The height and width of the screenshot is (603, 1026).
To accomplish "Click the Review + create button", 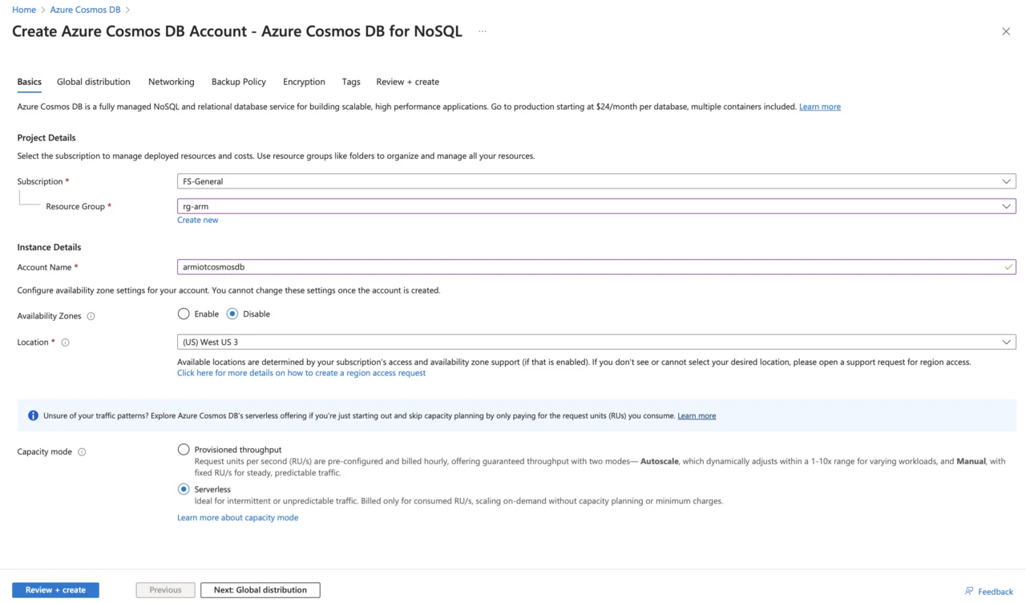I will click(55, 590).
